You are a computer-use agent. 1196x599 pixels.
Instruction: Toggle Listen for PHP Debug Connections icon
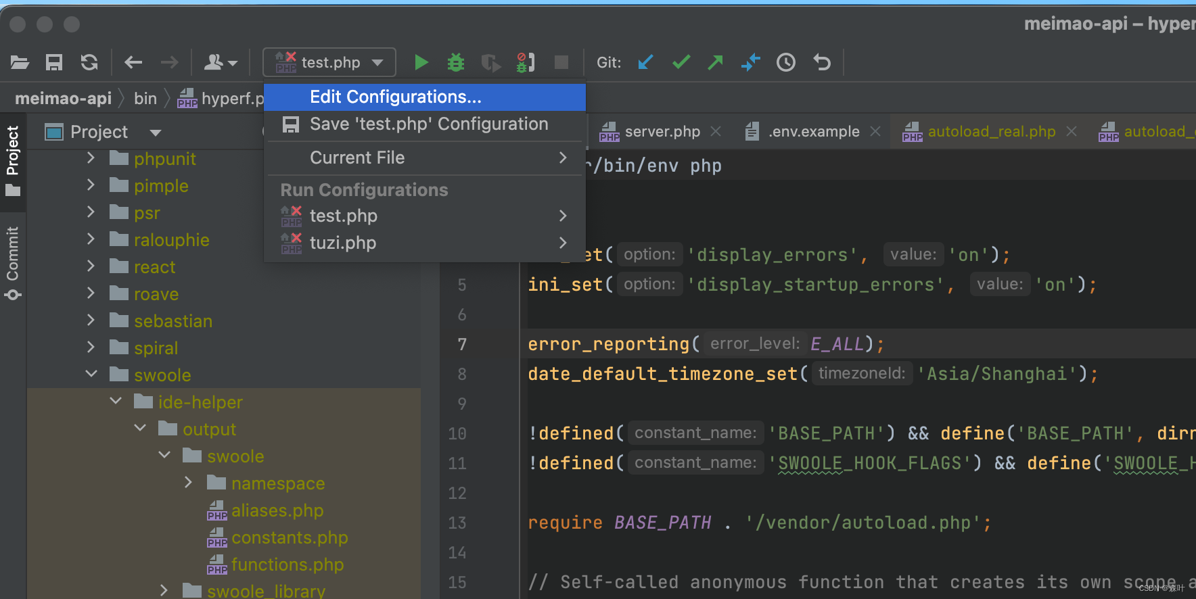[x=526, y=63]
